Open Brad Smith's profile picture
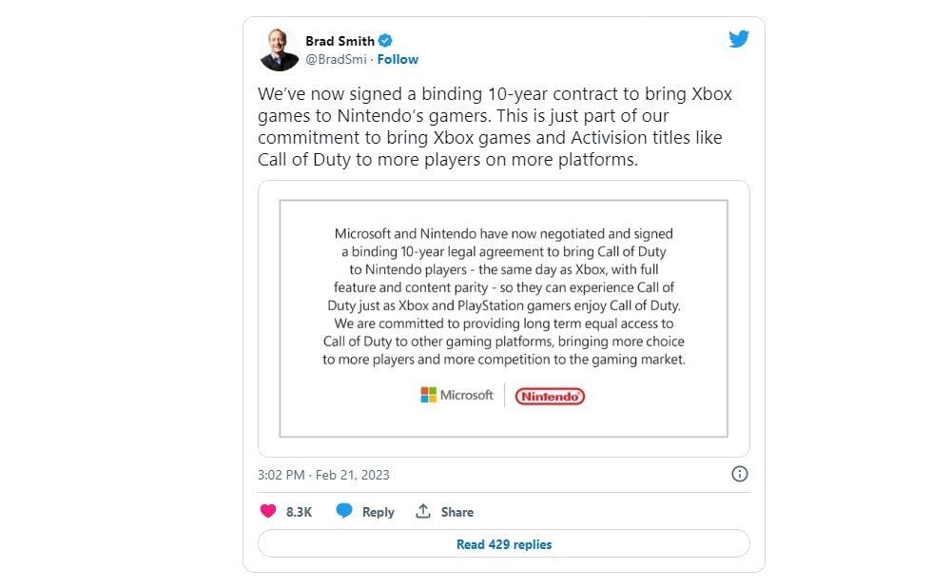951x588 pixels. pos(280,49)
